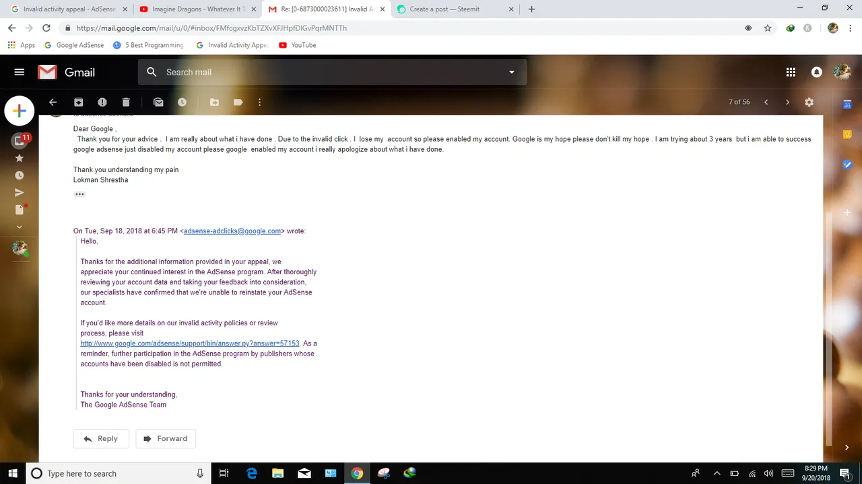Click the Search mail field
The height and width of the screenshot is (484, 862).
click(x=332, y=72)
